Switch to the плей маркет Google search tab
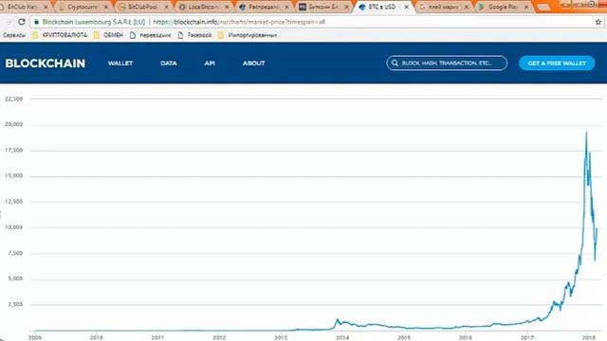 [443, 7]
